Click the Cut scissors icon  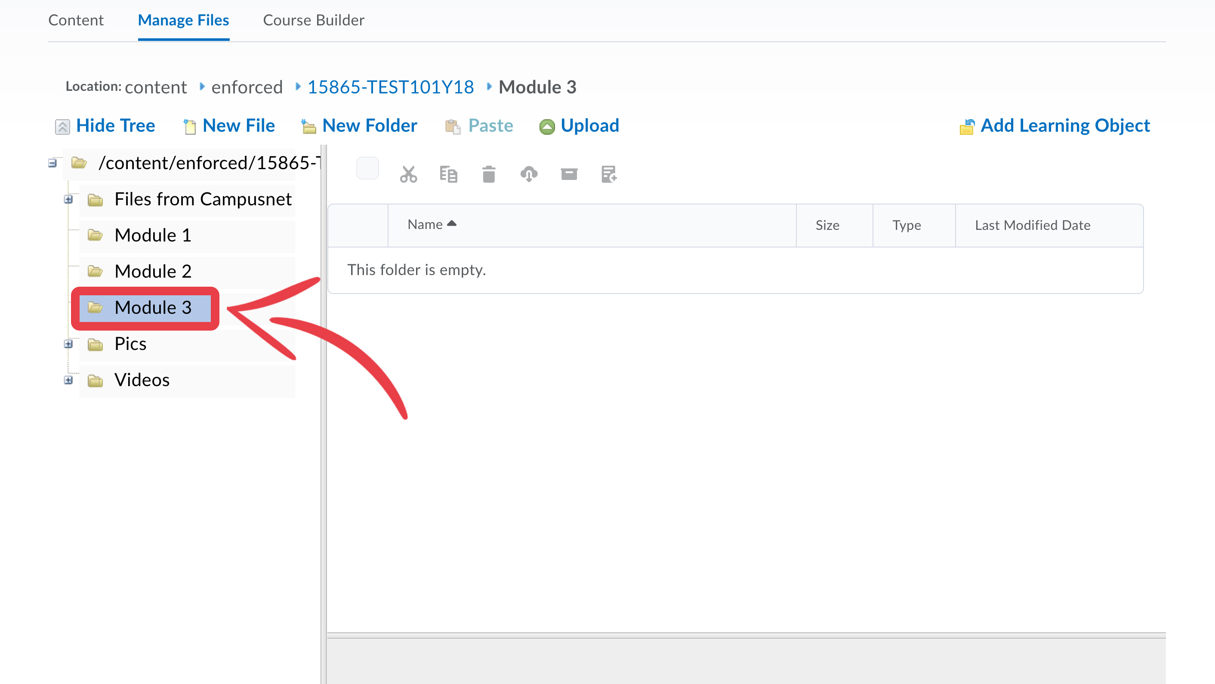coord(408,174)
